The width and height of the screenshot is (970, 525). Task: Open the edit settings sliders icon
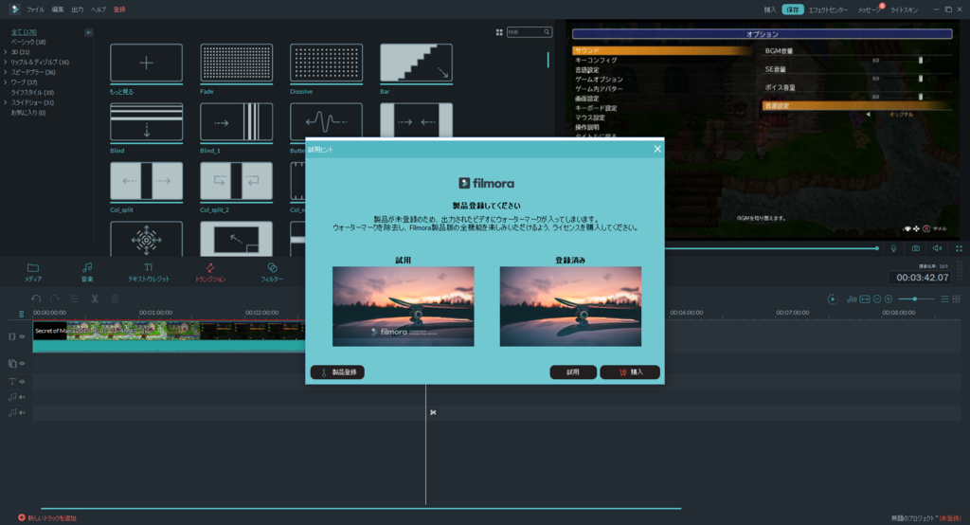point(74,299)
